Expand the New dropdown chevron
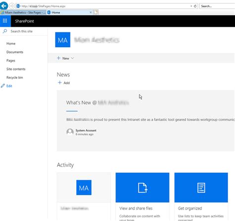Viewport: 235px width, 221px height. [72, 58]
